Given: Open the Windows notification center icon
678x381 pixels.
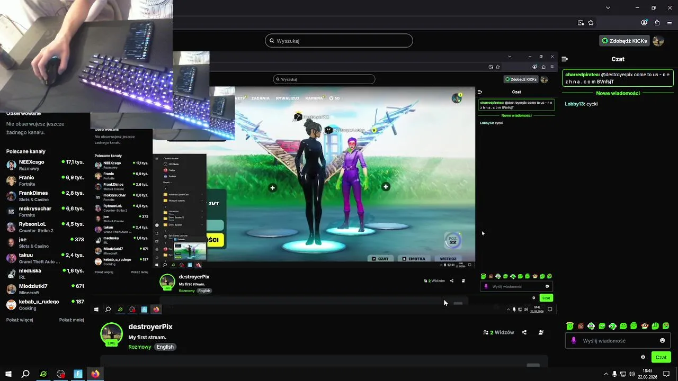Looking at the screenshot, I should point(666,374).
